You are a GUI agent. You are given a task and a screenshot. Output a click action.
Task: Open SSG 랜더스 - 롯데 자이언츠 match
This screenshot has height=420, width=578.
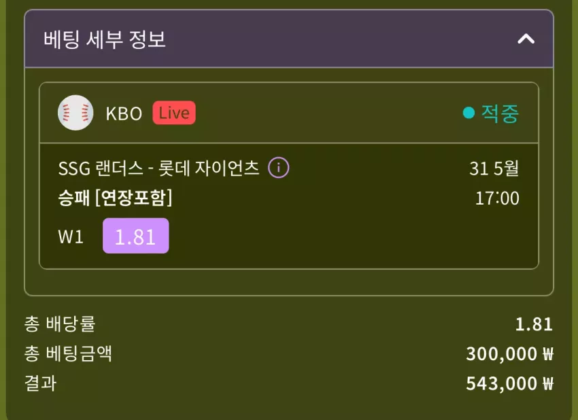(159, 169)
